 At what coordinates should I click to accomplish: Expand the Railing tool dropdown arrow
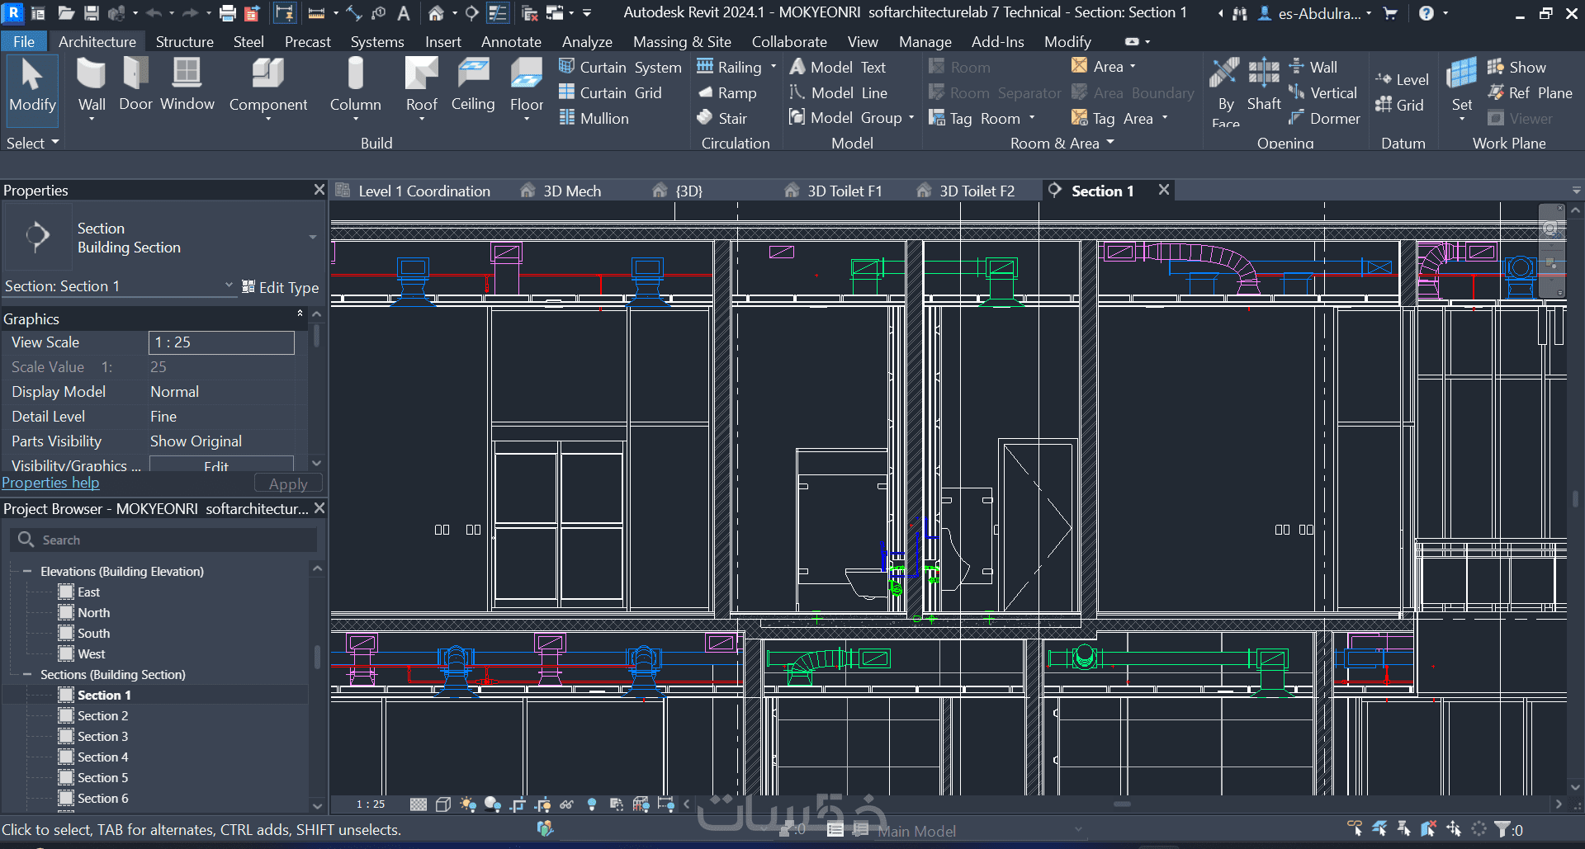click(774, 67)
